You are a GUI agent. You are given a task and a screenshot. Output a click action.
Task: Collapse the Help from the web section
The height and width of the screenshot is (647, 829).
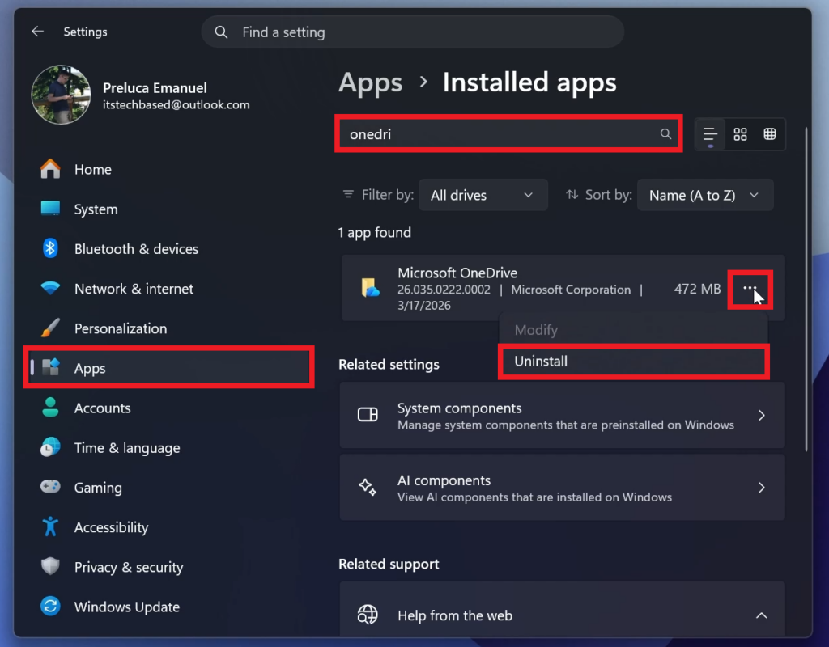coord(761,615)
